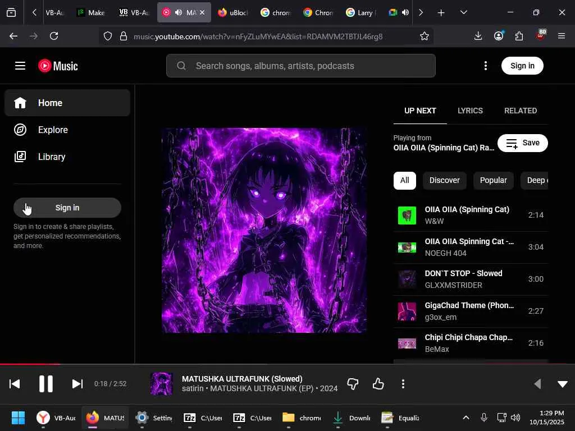Viewport: 575px width, 431px height.
Task: Open the Firefox application menu
Action: (x=562, y=36)
